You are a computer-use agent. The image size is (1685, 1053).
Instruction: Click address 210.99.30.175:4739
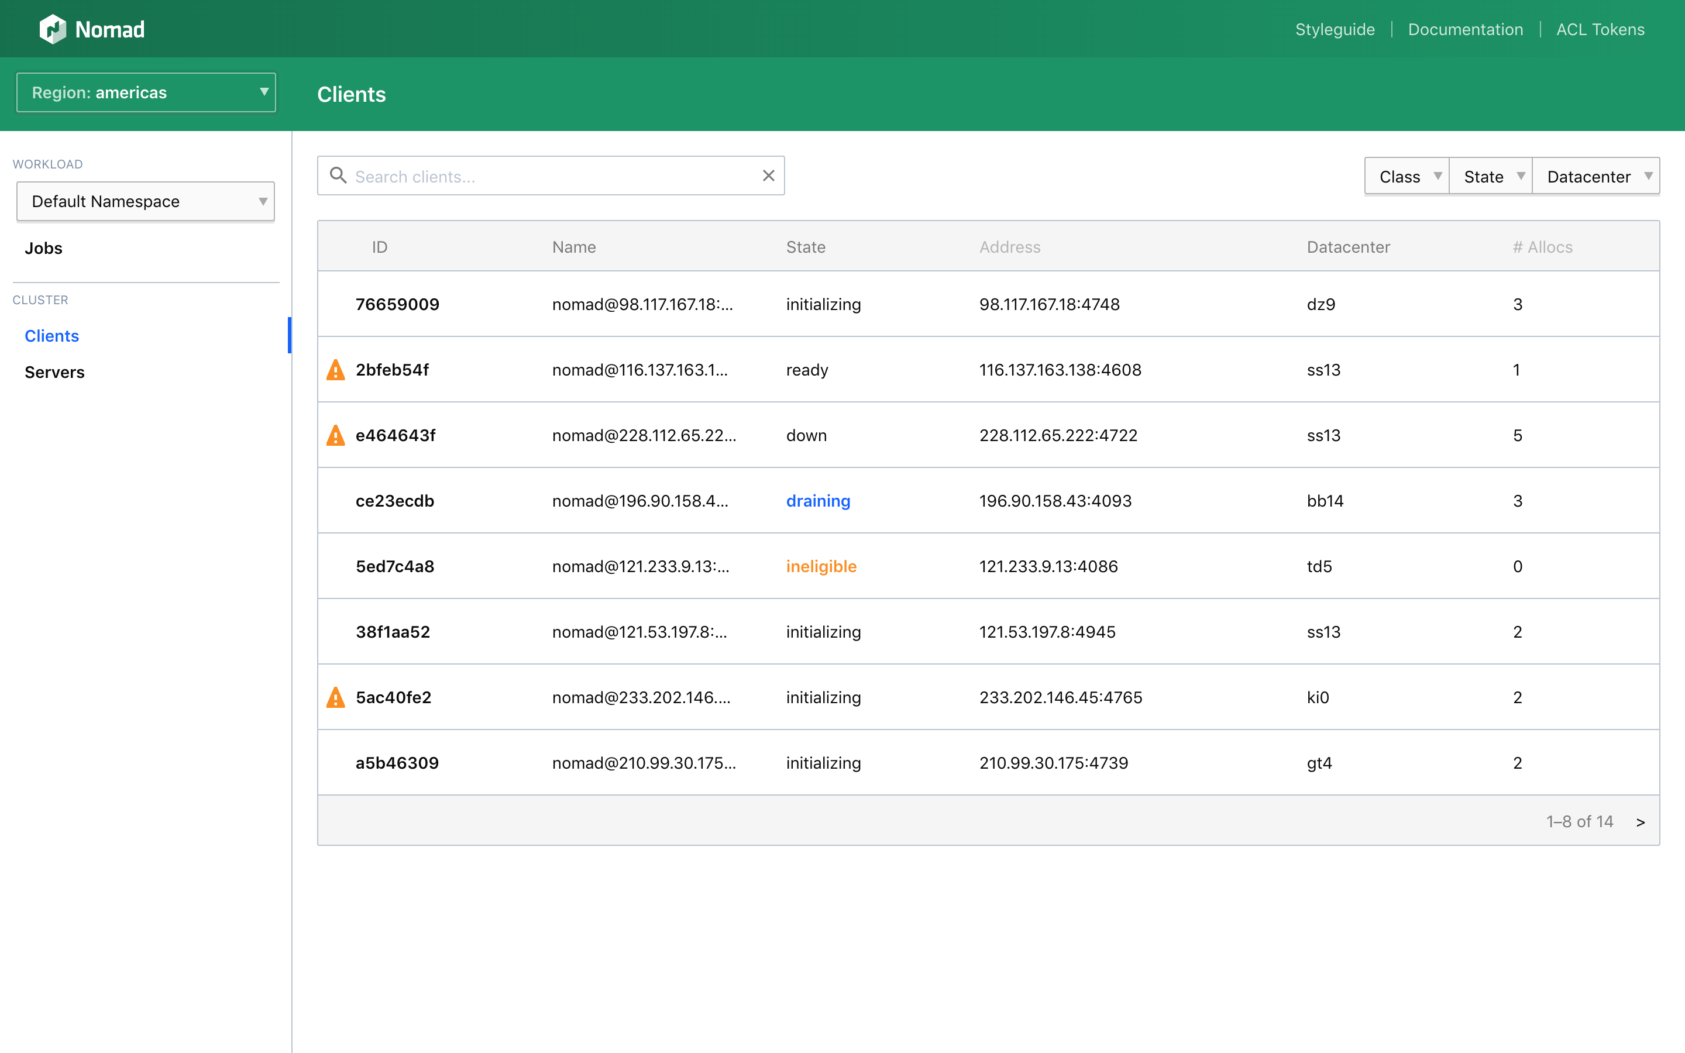(x=1054, y=763)
